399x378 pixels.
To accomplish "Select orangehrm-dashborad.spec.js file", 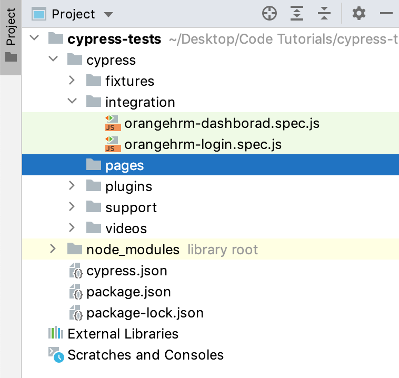I will (x=222, y=124).
